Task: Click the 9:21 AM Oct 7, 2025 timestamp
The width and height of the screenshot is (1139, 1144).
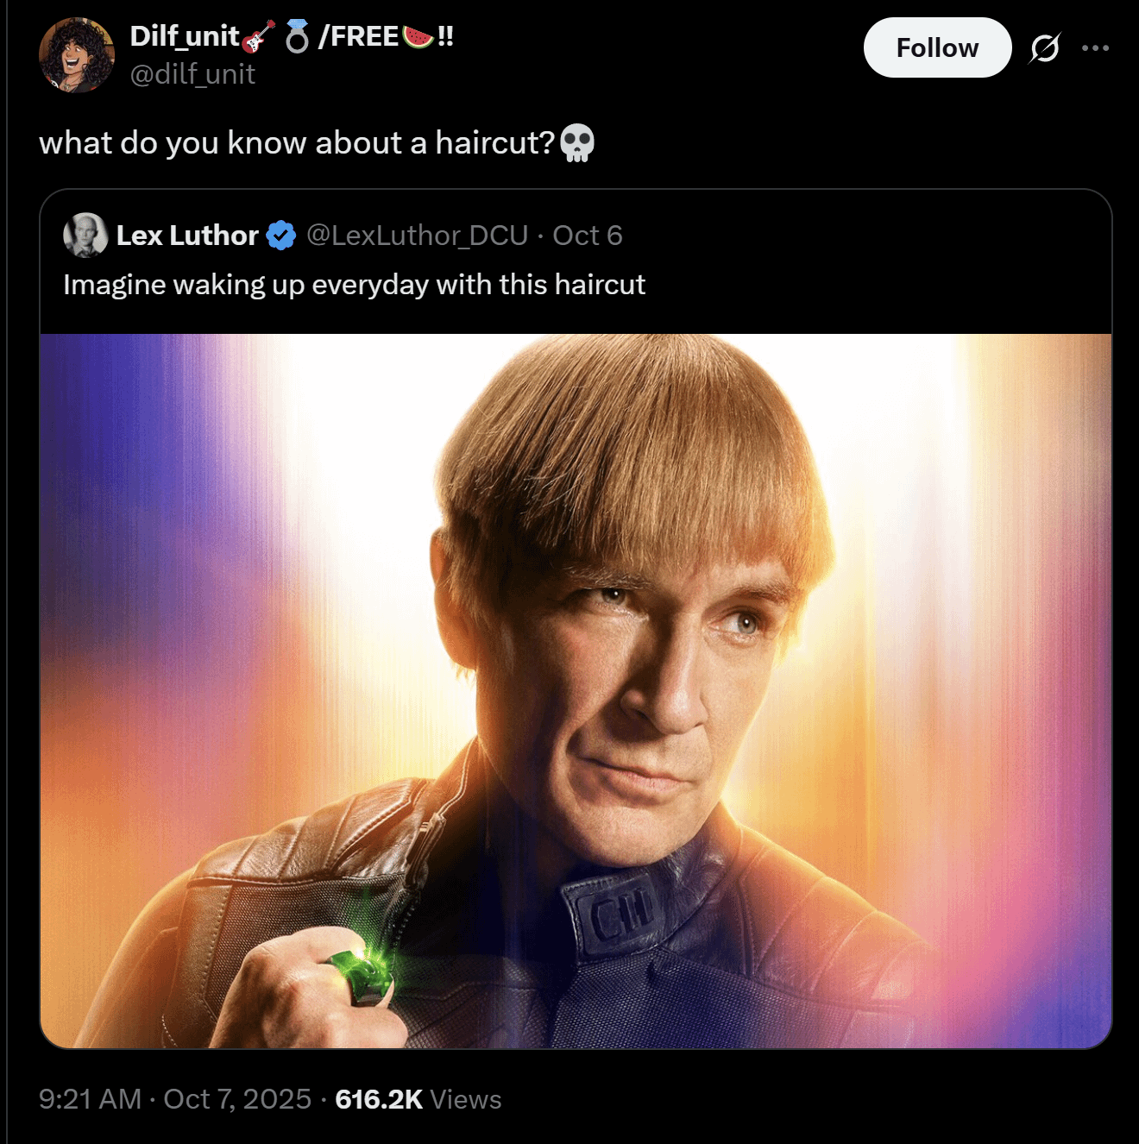Action: [175, 1099]
